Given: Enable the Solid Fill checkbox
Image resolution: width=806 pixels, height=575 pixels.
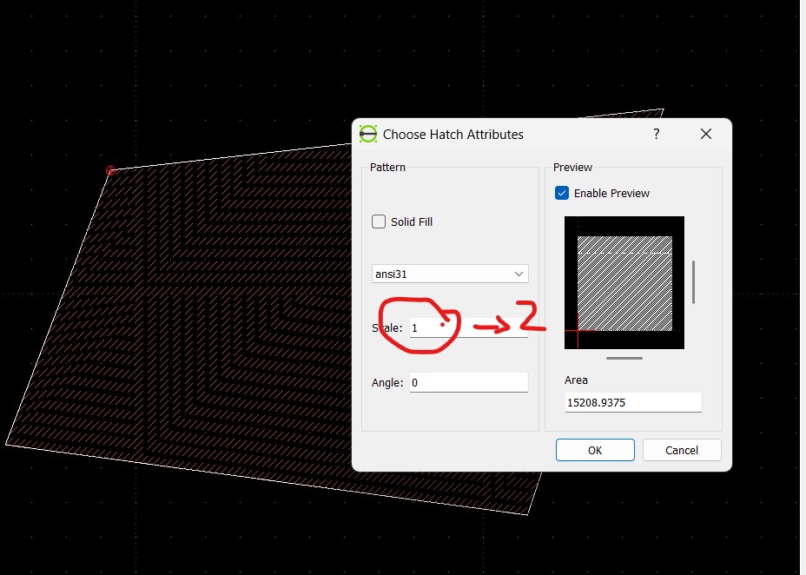Looking at the screenshot, I should (x=379, y=221).
